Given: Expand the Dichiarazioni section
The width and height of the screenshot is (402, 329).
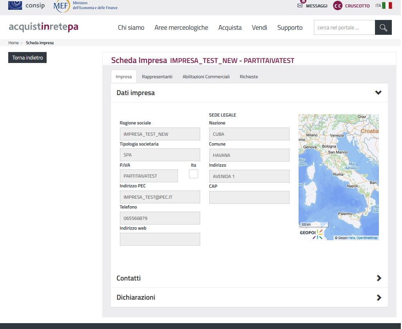Looking at the screenshot, I should 378,297.
